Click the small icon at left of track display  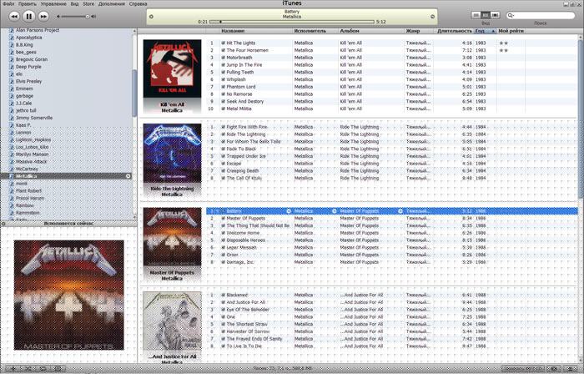pyautogui.click(x=151, y=17)
